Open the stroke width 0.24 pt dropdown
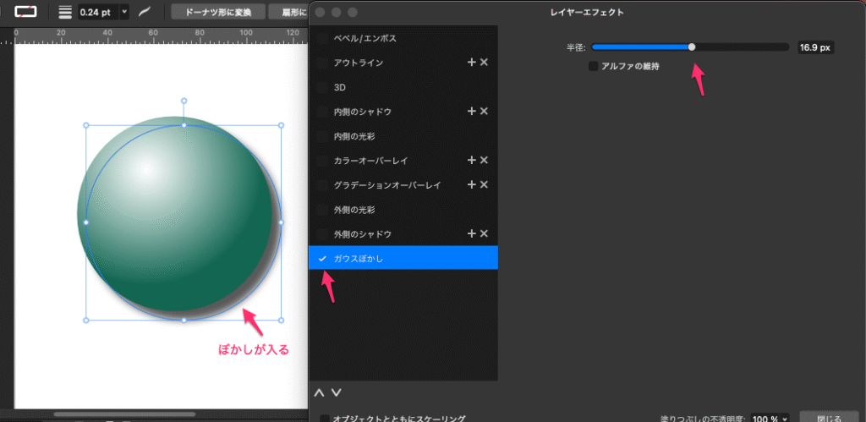This screenshot has height=422, width=866. pyautogui.click(x=125, y=12)
